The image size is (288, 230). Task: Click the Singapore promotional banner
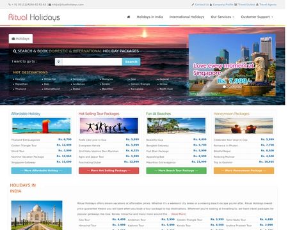[232, 65]
